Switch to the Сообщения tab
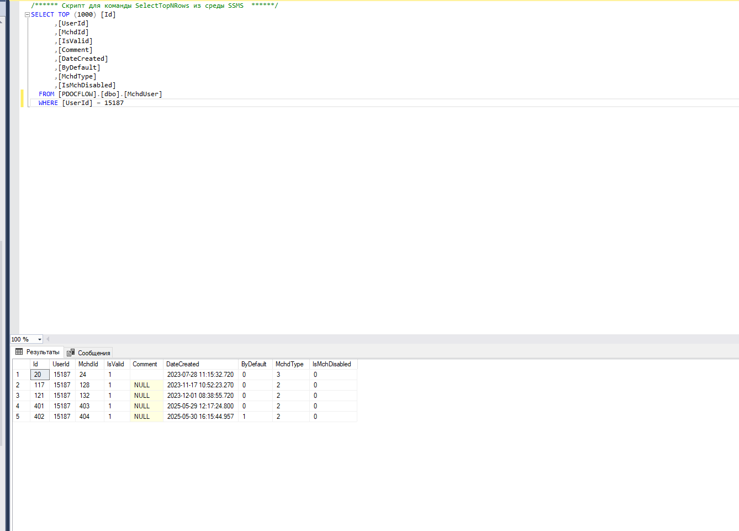 point(88,353)
